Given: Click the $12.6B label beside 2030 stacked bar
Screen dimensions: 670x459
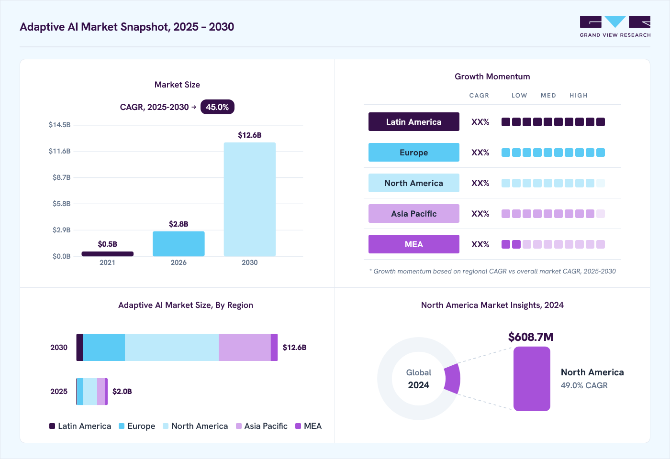Looking at the screenshot, I should (x=294, y=348).
